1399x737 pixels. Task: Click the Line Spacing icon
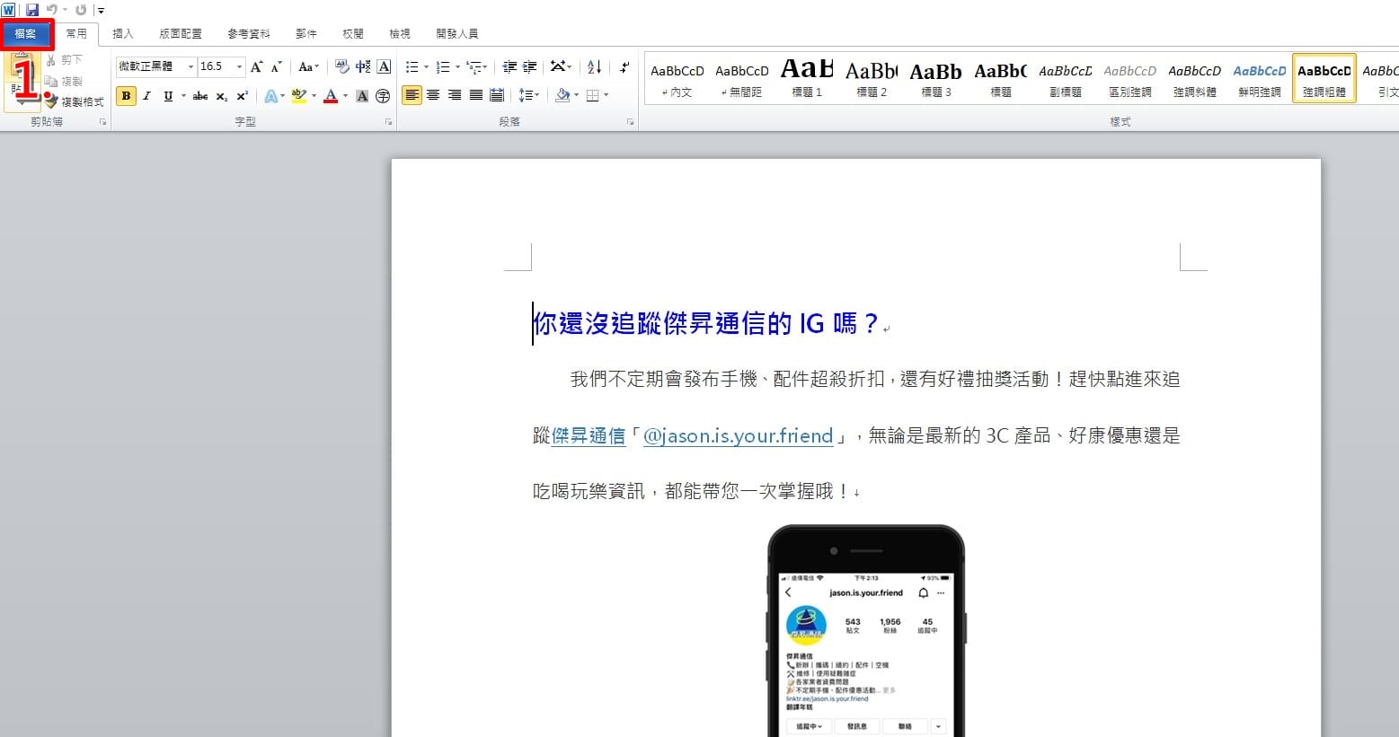point(526,95)
